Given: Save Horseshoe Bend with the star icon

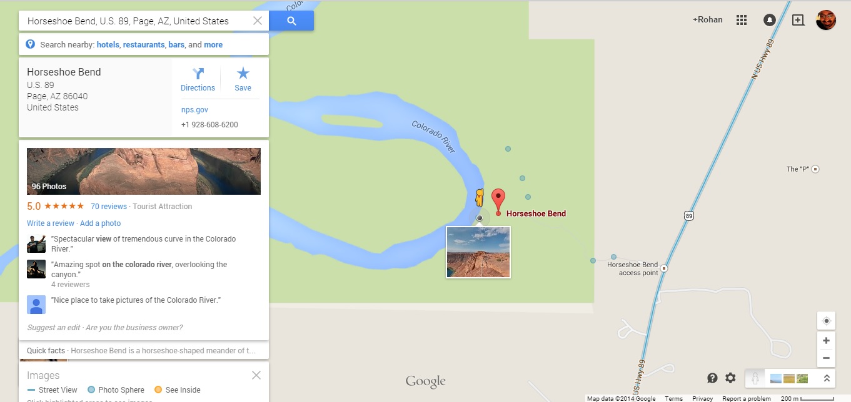Looking at the screenshot, I should coord(243,80).
